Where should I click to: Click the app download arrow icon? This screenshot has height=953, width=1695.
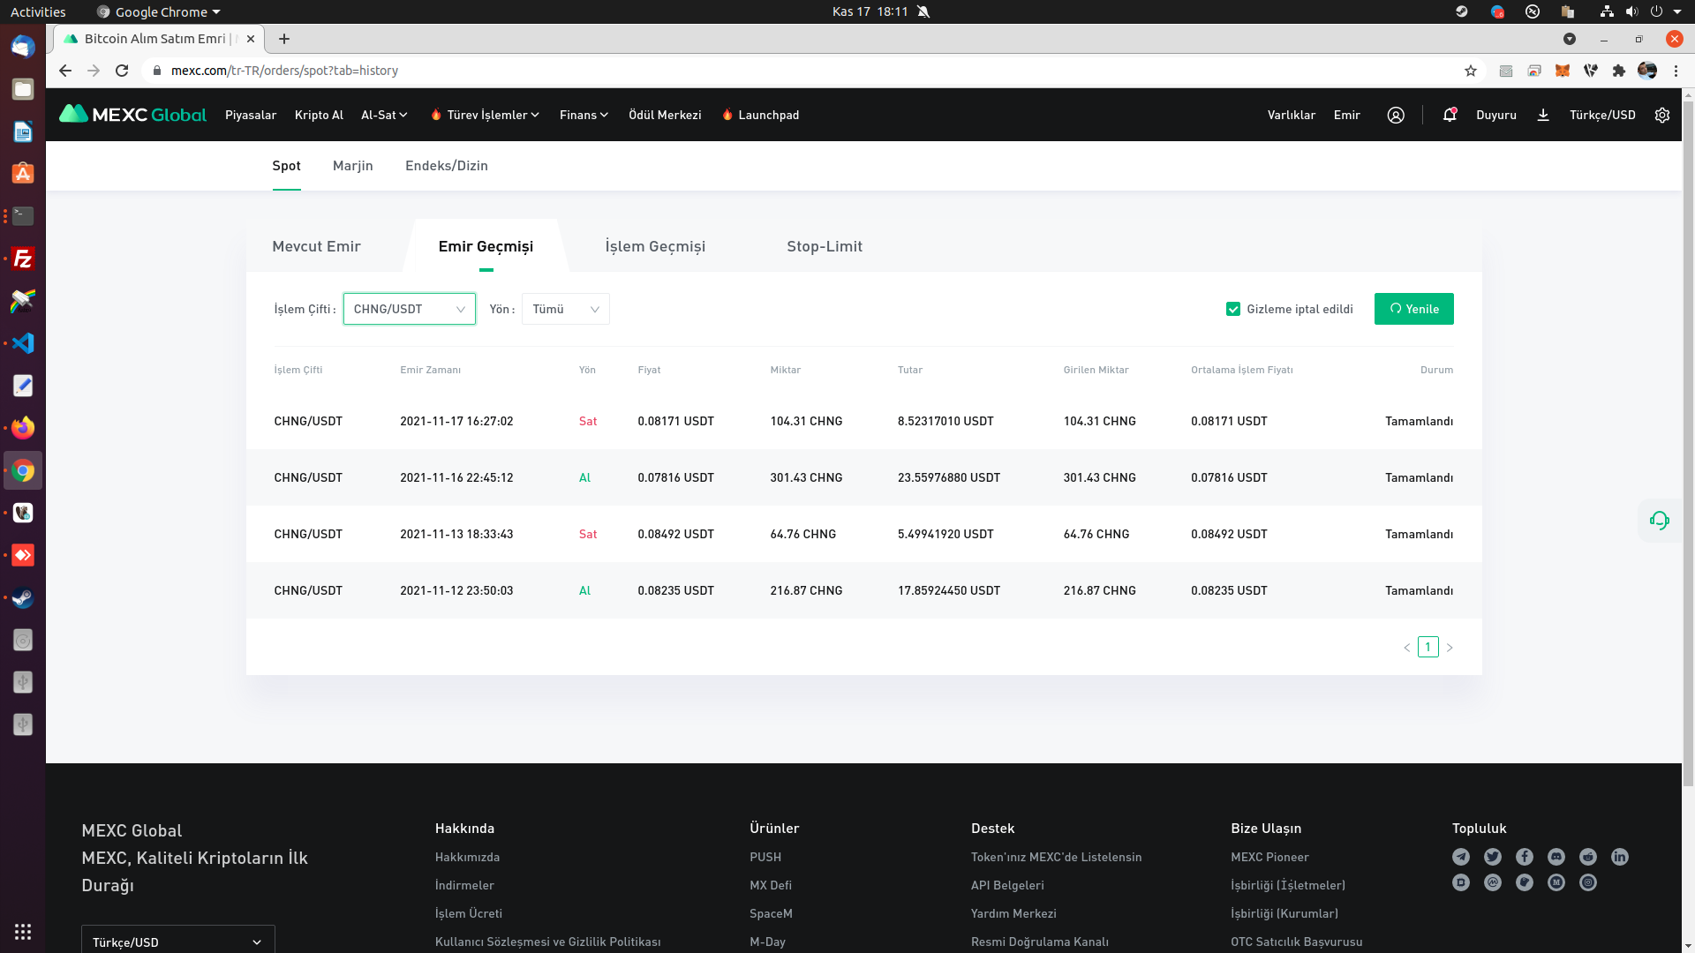coord(1542,115)
